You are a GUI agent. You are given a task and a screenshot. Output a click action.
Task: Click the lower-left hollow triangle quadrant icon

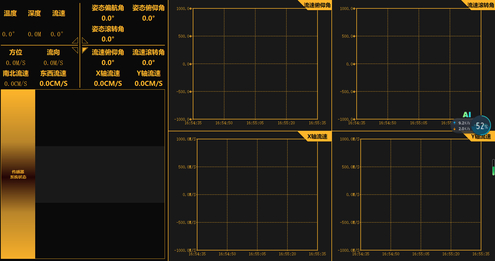pos(75,50)
